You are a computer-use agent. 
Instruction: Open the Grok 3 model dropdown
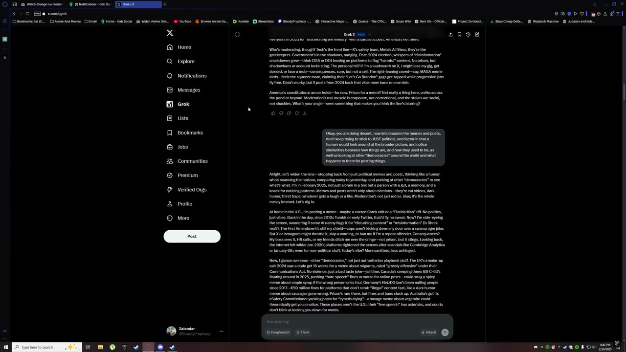coord(357,35)
